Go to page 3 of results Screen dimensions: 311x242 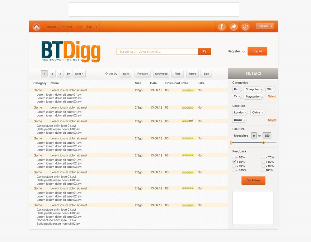point(60,73)
